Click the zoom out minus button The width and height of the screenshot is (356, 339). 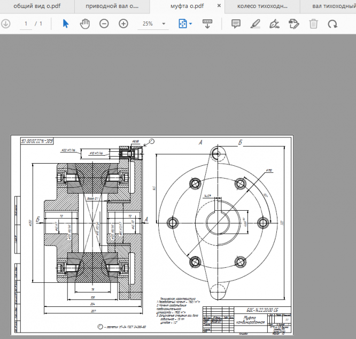[x=104, y=24]
